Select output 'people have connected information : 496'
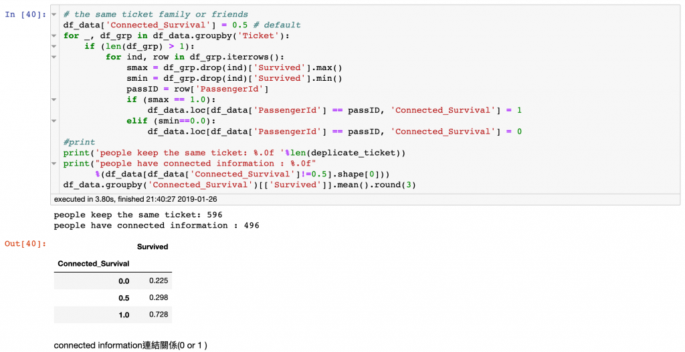The width and height of the screenshot is (685, 352). [x=157, y=226]
